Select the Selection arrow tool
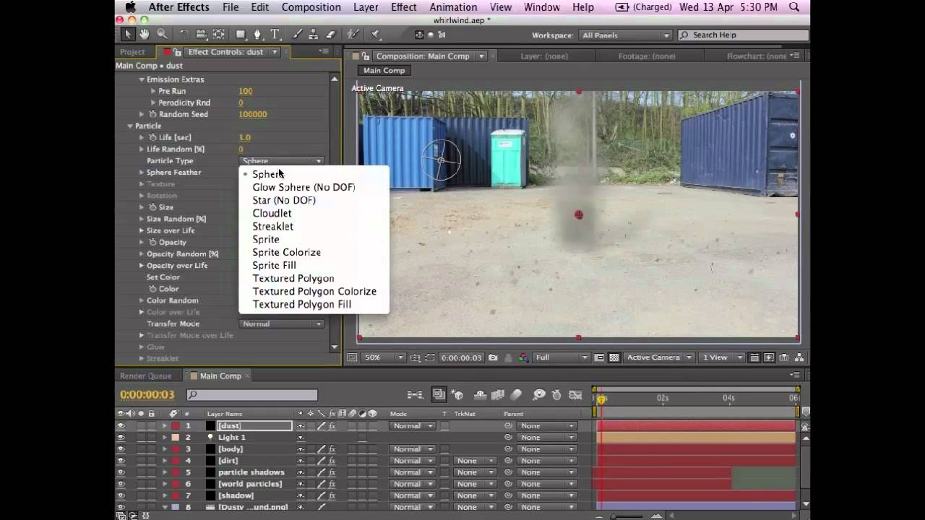 128,34
